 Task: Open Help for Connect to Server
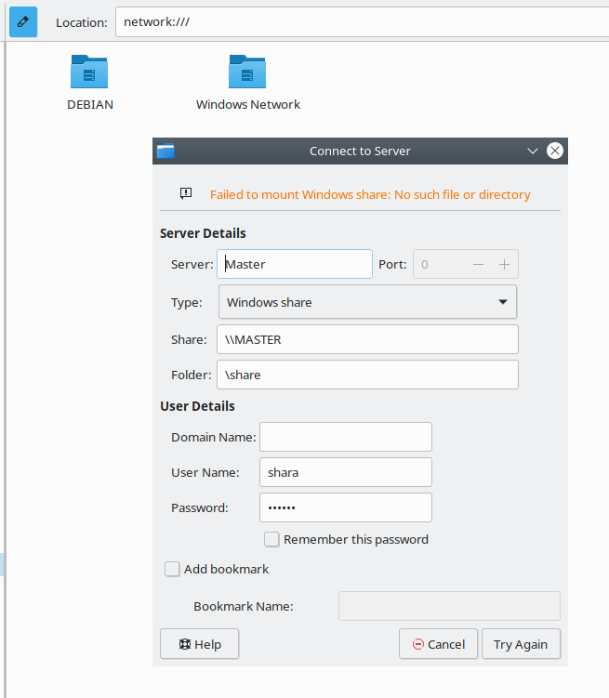[199, 644]
